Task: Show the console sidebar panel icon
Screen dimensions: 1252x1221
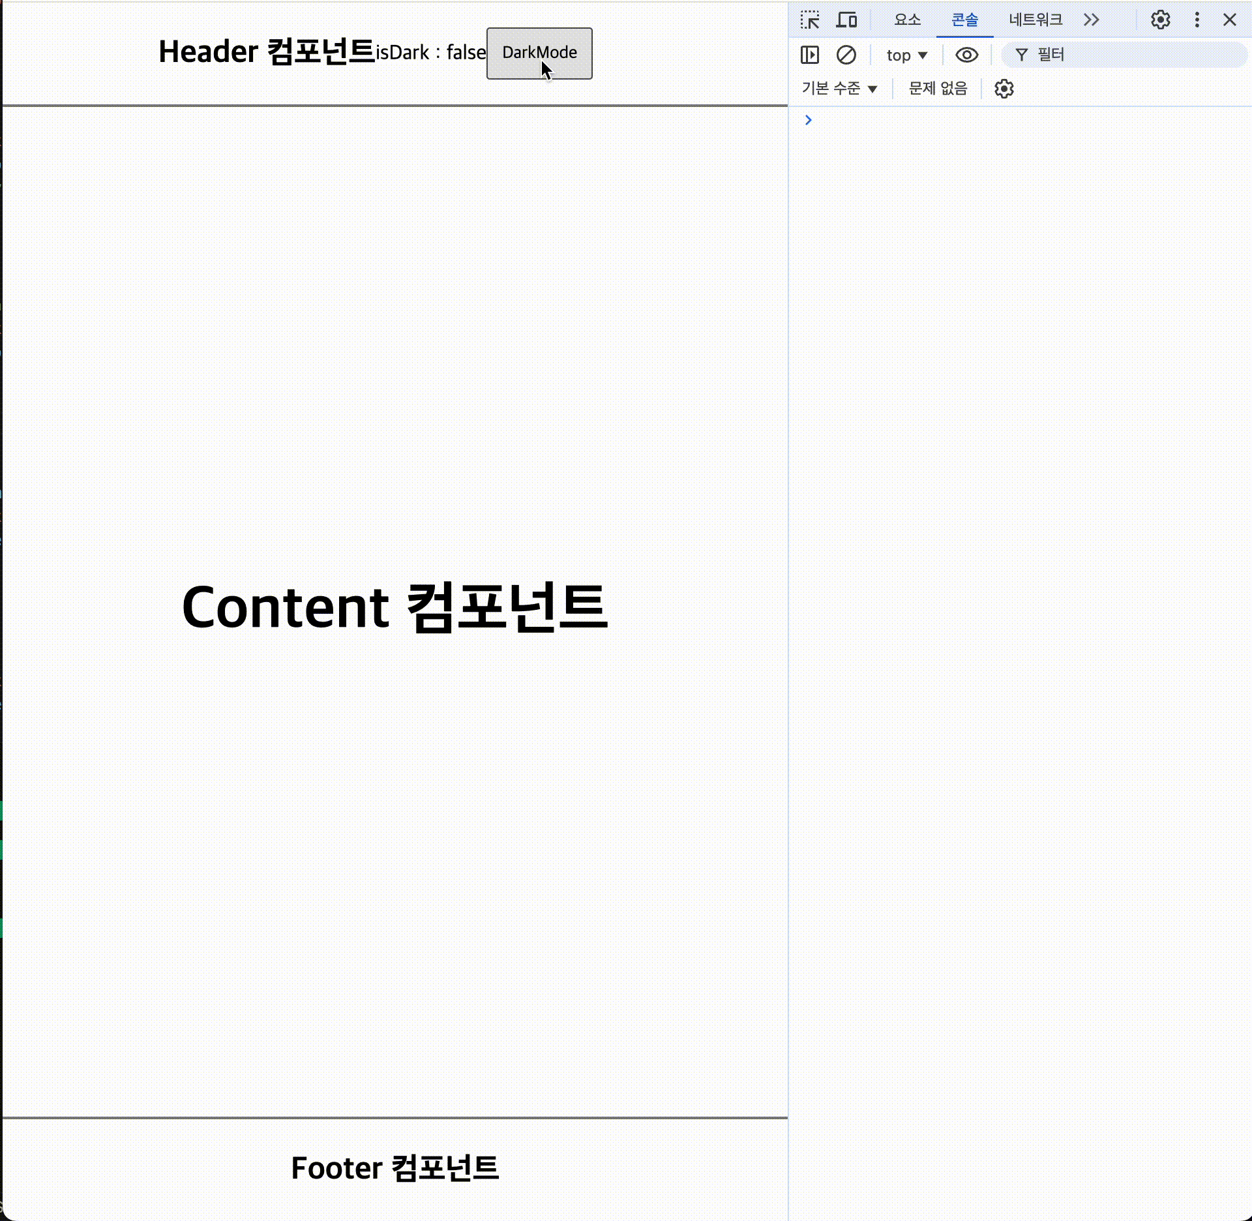Action: pyautogui.click(x=809, y=55)
